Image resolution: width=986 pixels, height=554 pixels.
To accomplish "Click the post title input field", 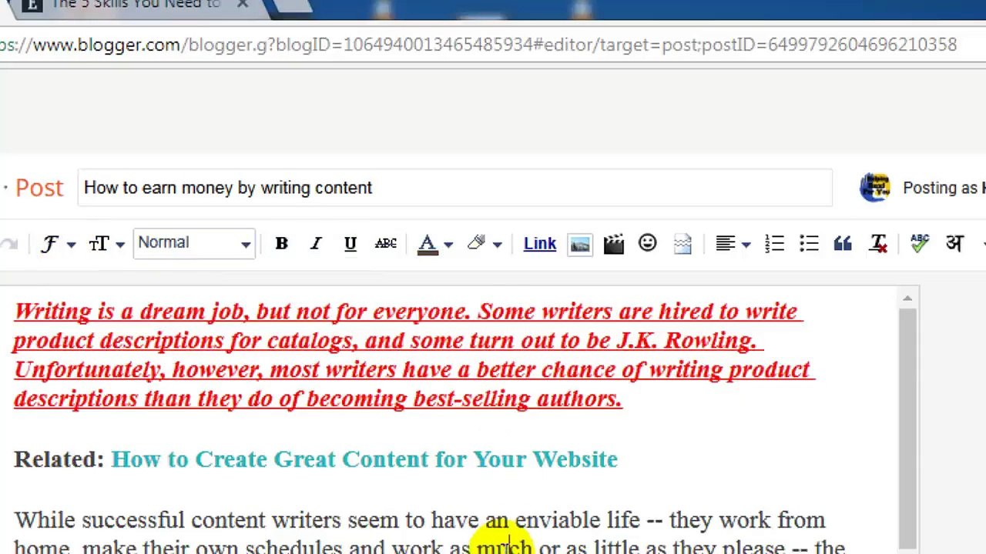I will [x=454, y=188].
